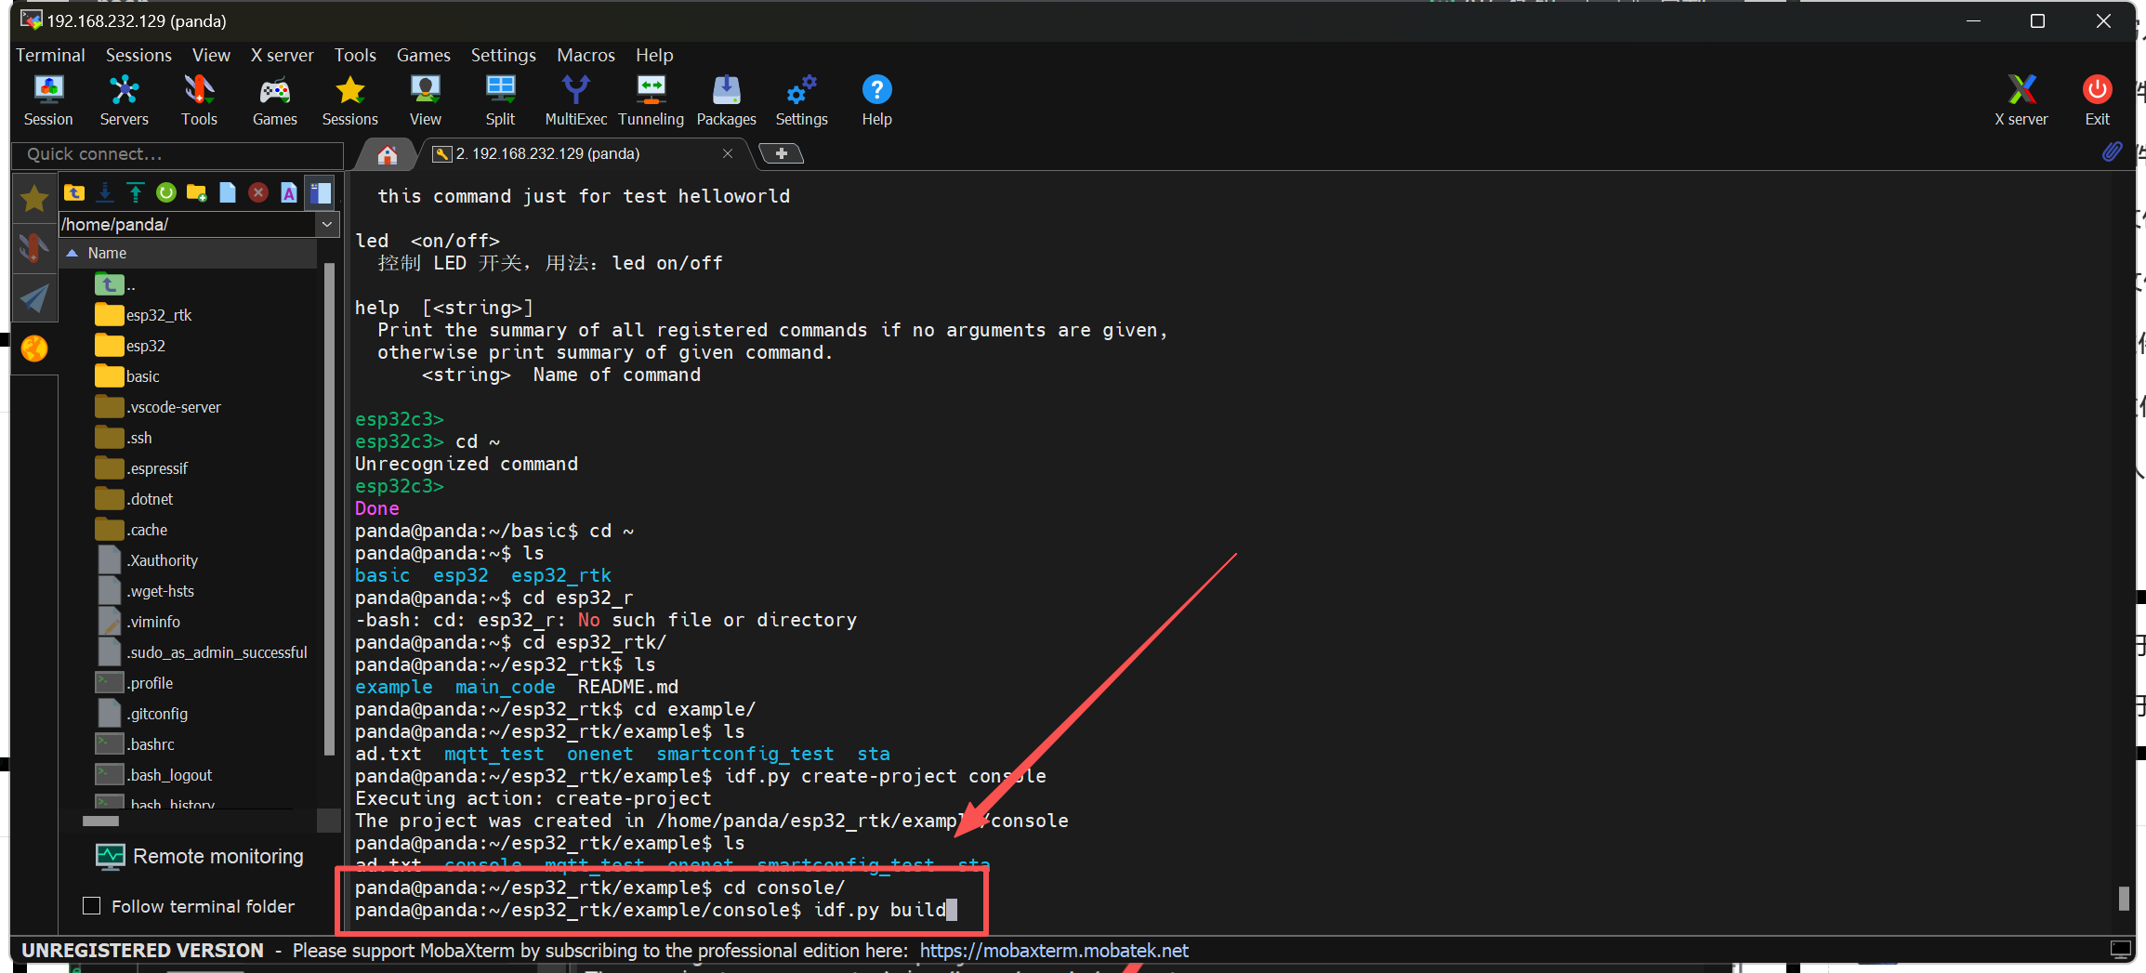The width and height of the screenshot is (2146, 973).
Task: Select the .vscode-server folder
Action: (159, 407)
